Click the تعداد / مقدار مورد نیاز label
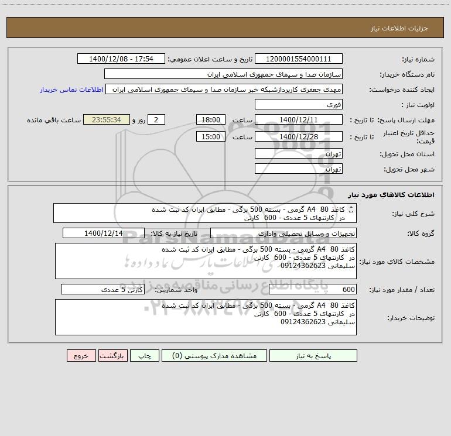451x436 pixels. 402,290
